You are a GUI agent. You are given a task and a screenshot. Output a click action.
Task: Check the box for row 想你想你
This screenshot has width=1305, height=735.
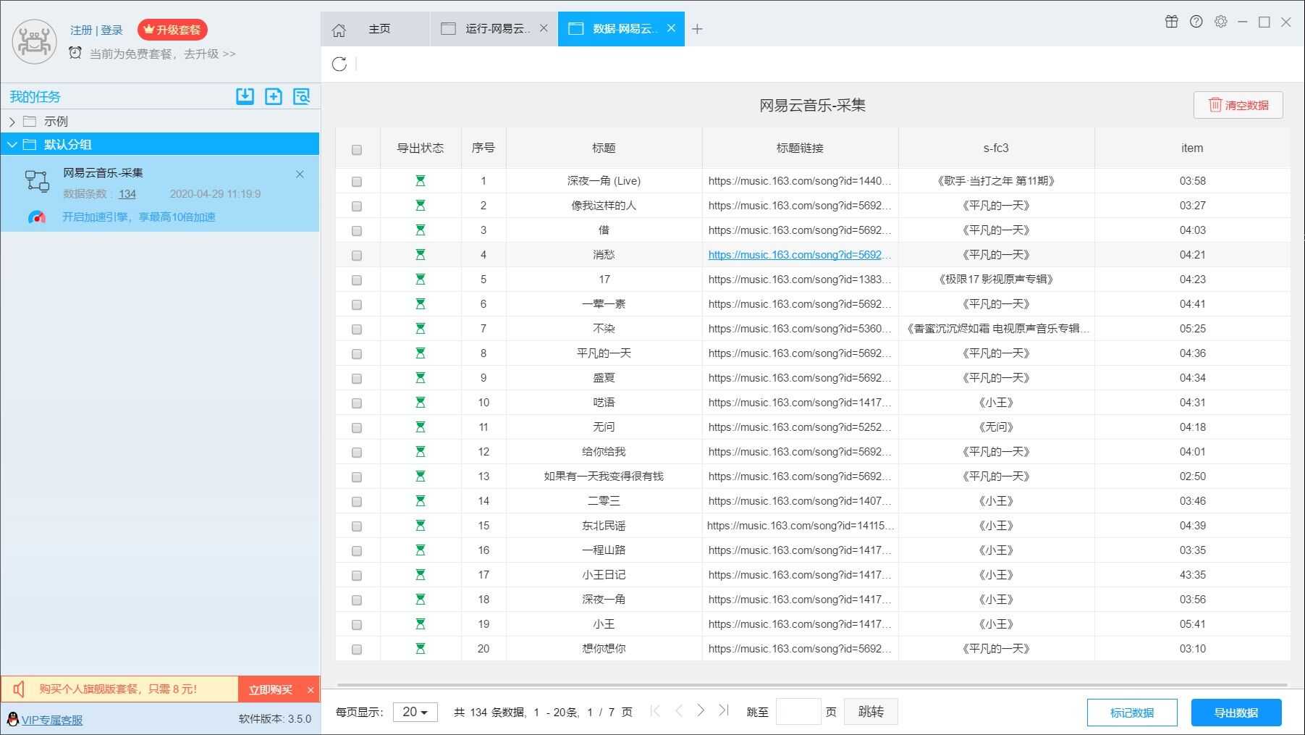click(x=357, y=650)
